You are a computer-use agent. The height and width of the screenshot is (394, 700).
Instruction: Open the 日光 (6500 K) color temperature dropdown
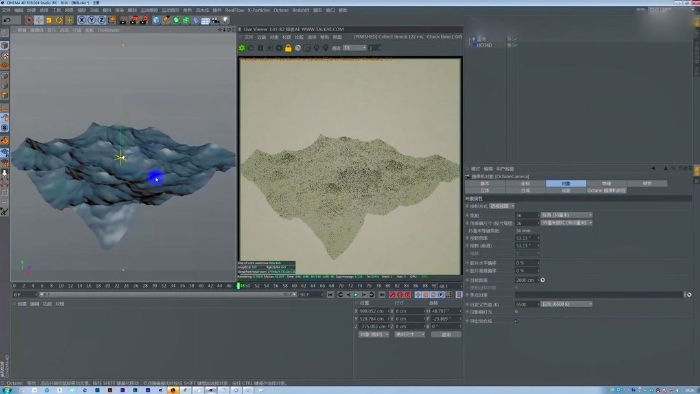(566, 303)
